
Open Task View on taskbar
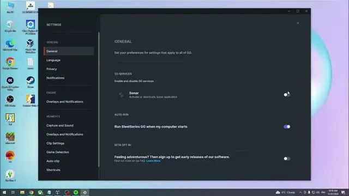point(13,192)
